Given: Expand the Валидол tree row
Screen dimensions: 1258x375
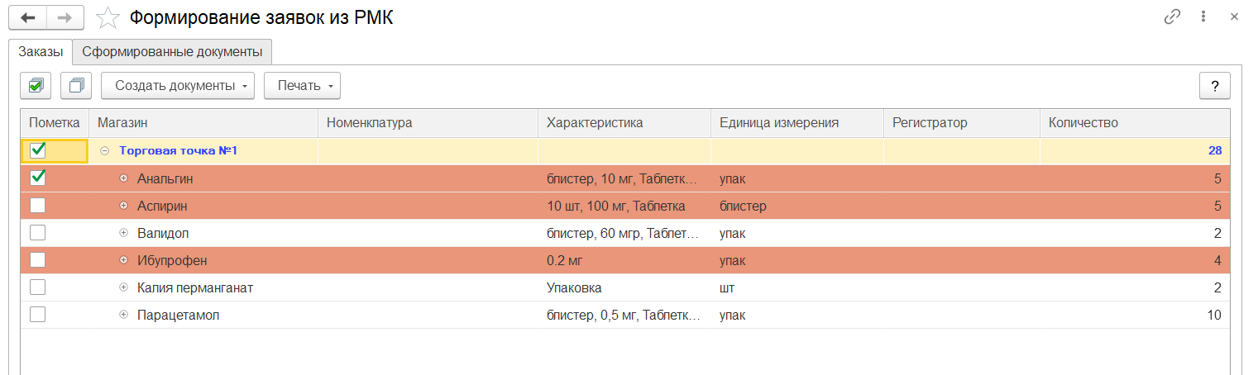Looking at the screenshot, I should 124,233.
